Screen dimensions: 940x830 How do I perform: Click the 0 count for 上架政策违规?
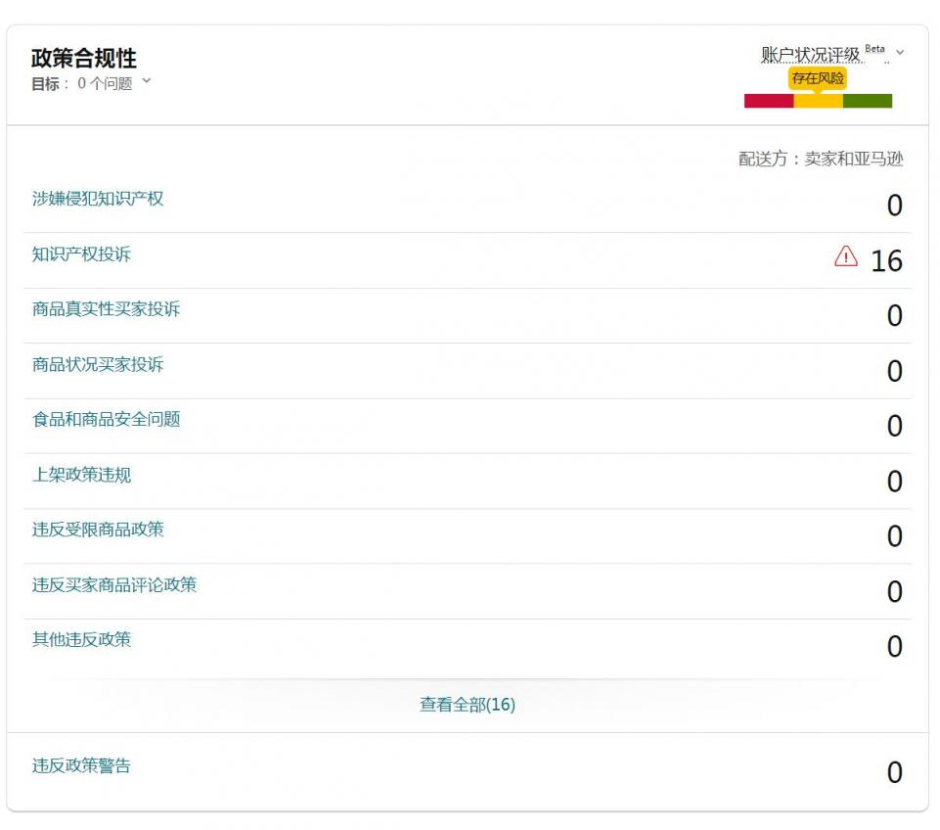(895, 482)
